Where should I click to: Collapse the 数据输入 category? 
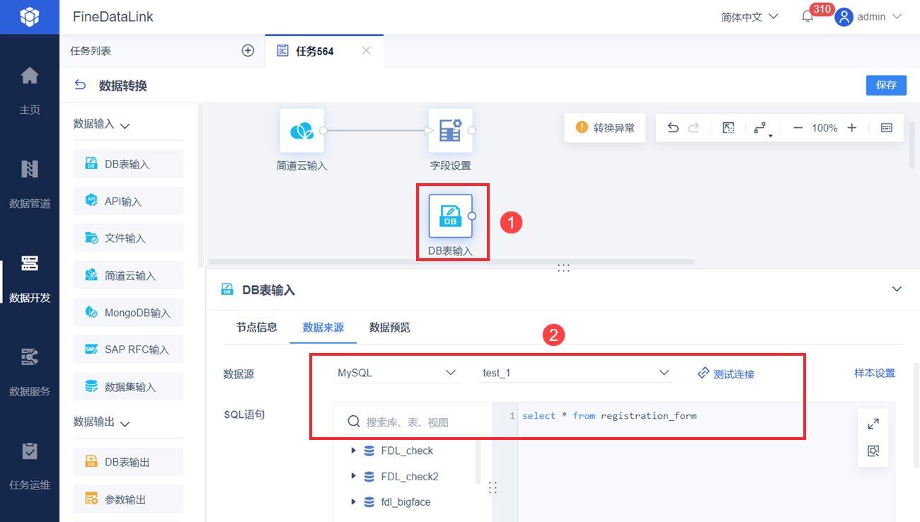(125, 126)
